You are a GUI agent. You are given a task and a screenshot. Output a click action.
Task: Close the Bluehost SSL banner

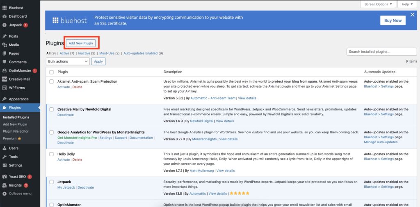[x=413, y=15]
